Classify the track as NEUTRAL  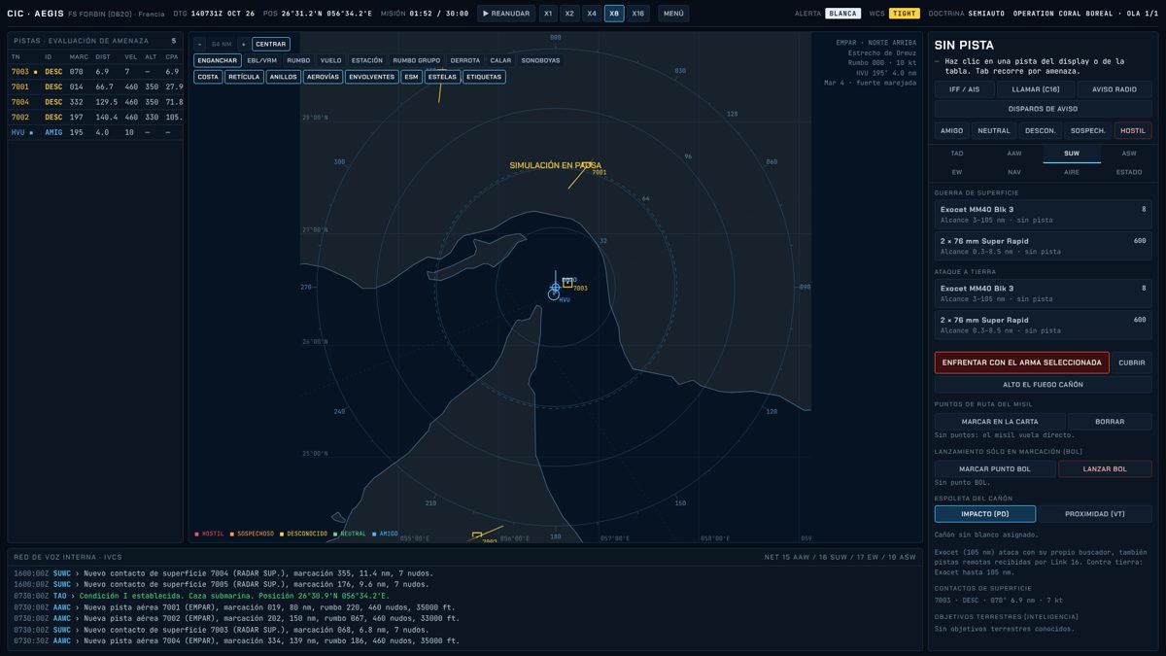coord(994,130)
